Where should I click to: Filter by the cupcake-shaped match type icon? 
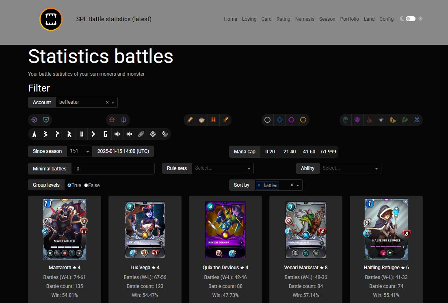click(202, 120)
